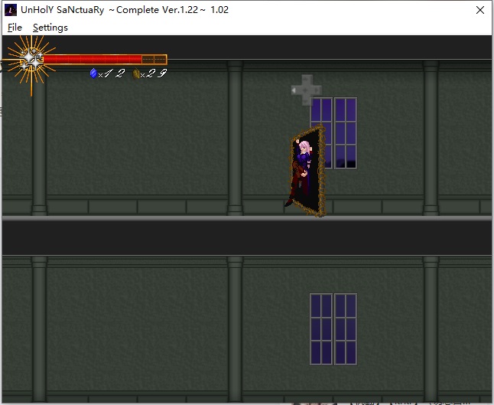Click the red health bar
This screenshot has width=494, height=405.
(x=105, y=59)
